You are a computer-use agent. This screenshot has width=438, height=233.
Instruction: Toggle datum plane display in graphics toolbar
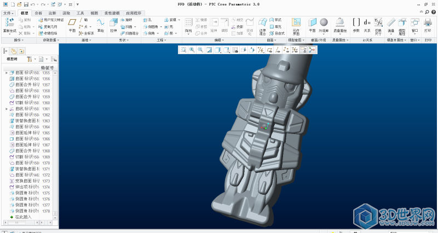(269, 50)
